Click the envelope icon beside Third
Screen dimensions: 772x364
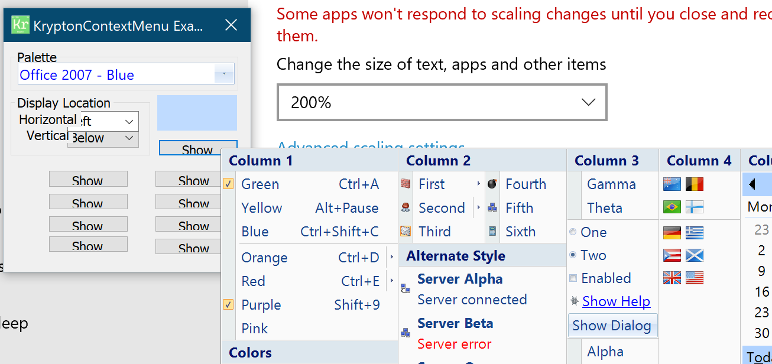406,231
